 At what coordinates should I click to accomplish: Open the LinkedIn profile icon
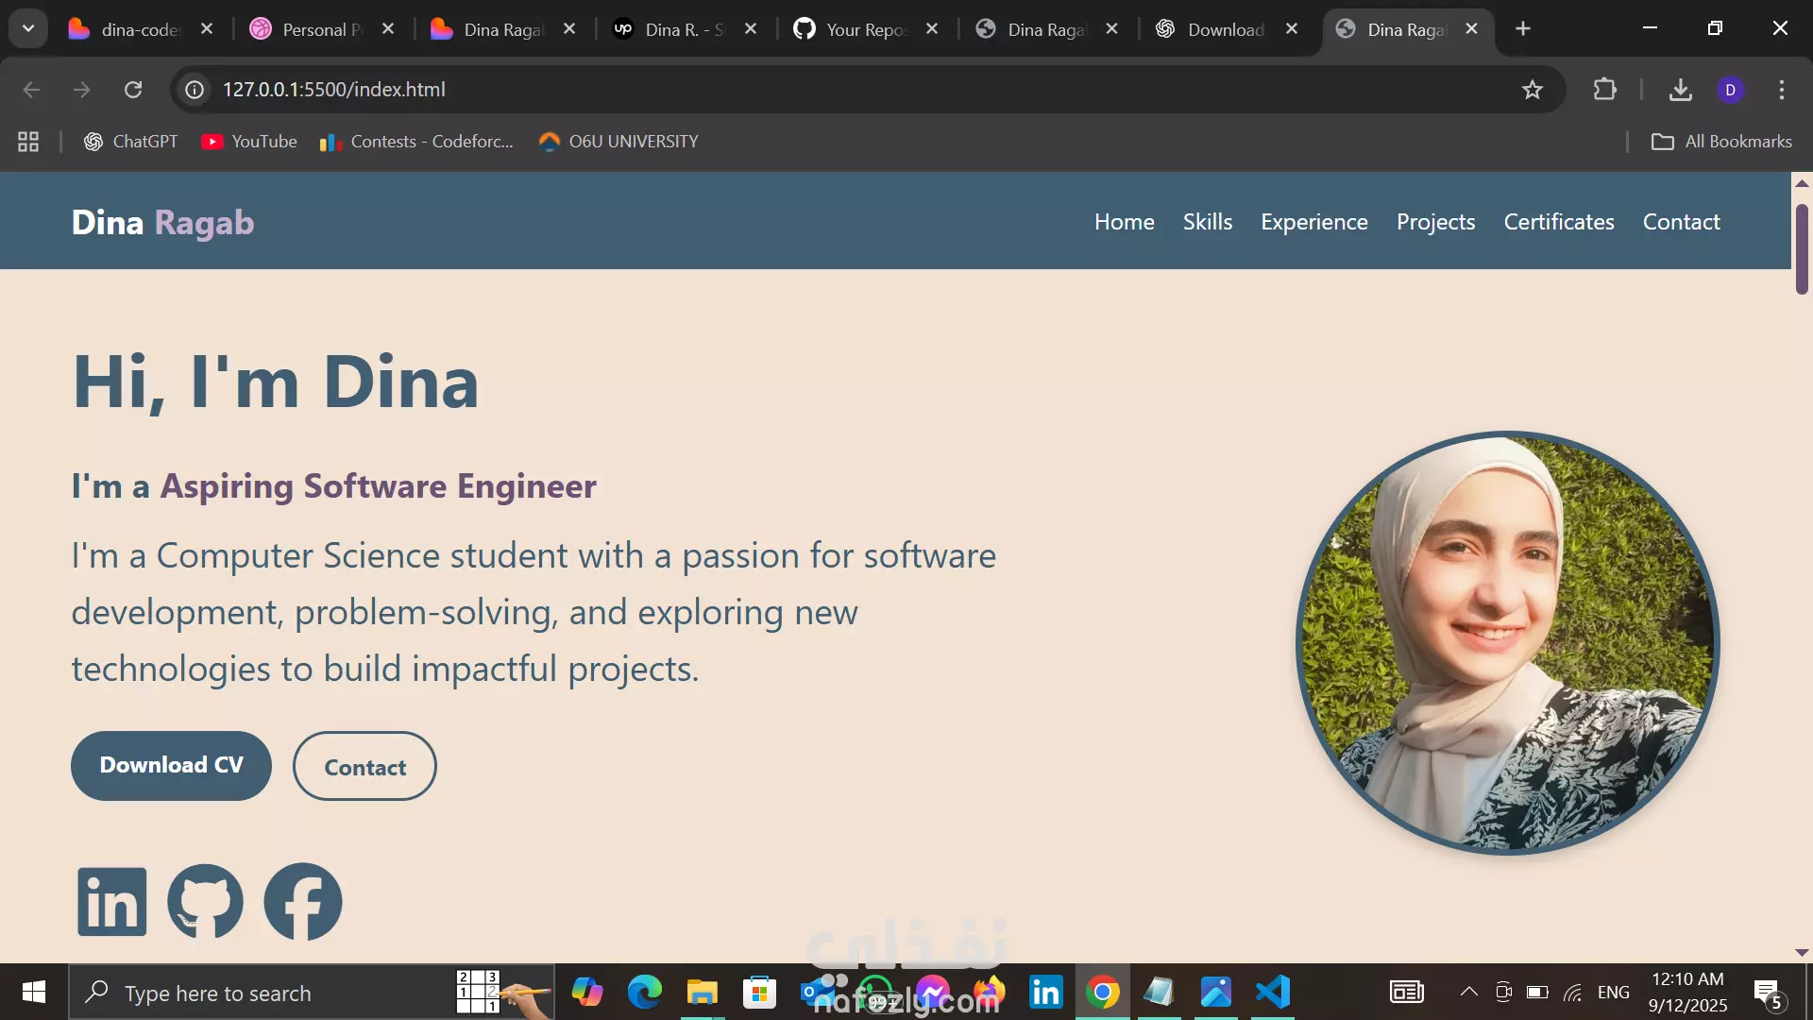tap(112, 902)
